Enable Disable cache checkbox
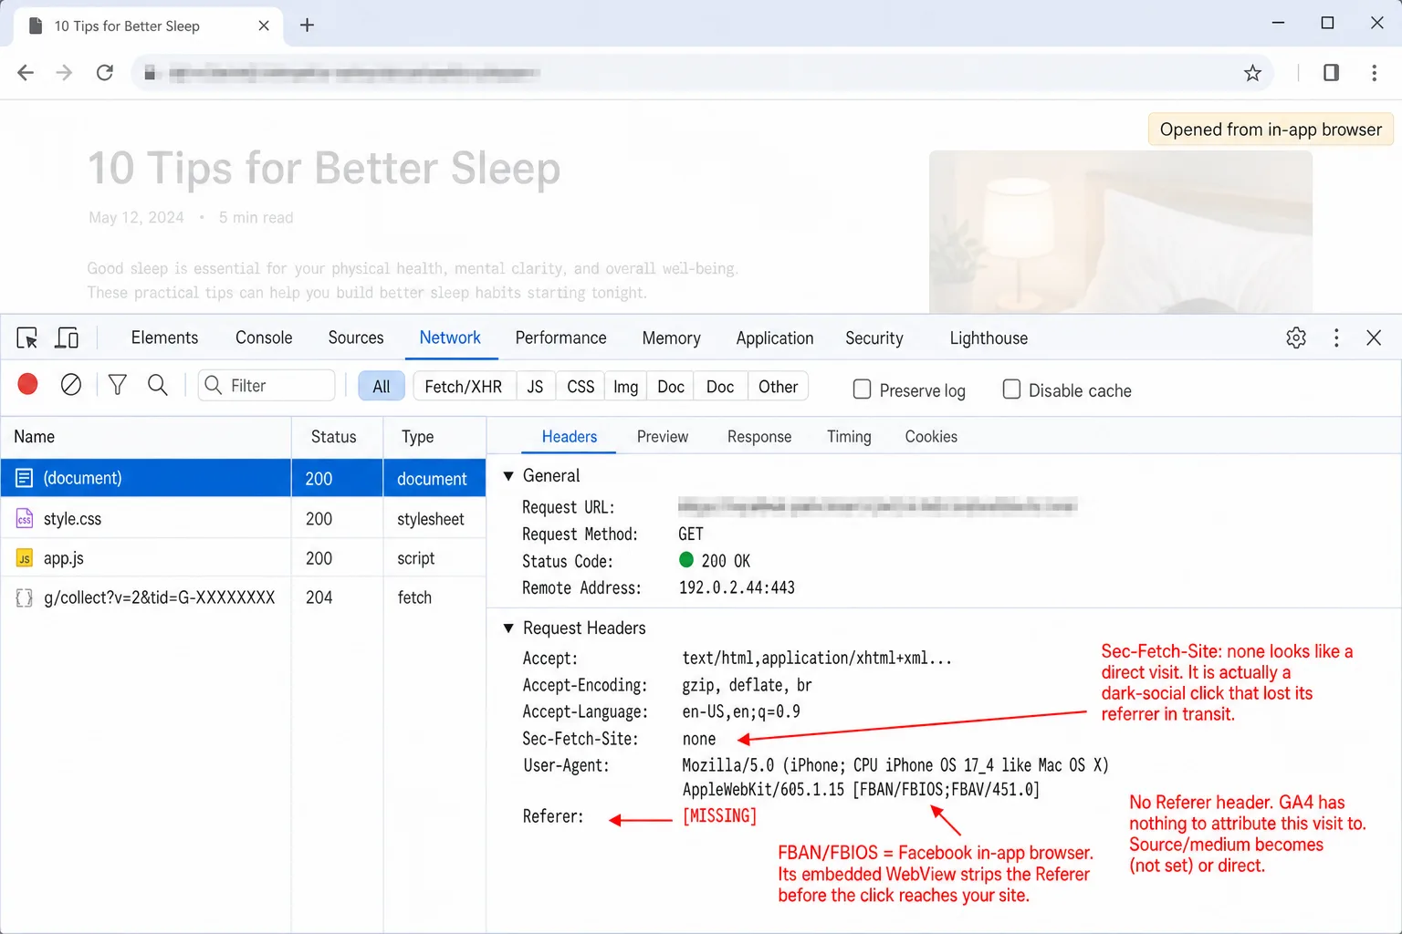The image size is (1402, 934). coord(1011,389)
